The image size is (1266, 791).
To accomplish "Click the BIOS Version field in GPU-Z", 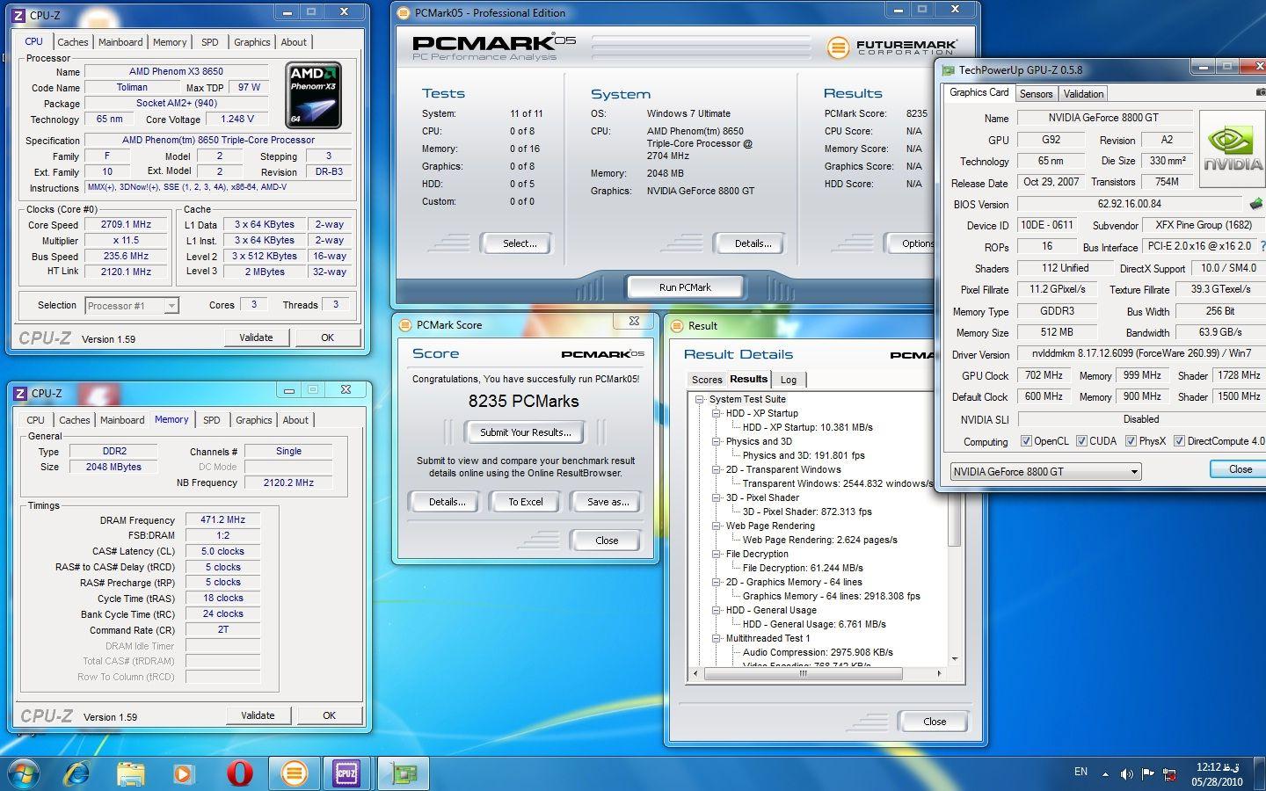I will click(x=1129, y=204).
